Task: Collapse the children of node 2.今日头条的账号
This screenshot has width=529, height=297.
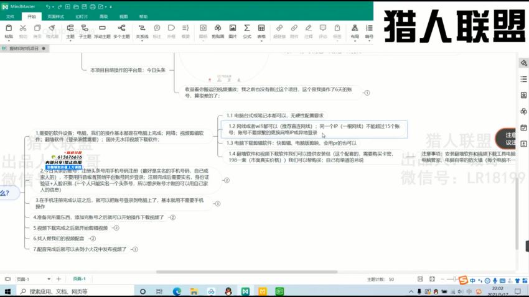Action: click(227, 180)
